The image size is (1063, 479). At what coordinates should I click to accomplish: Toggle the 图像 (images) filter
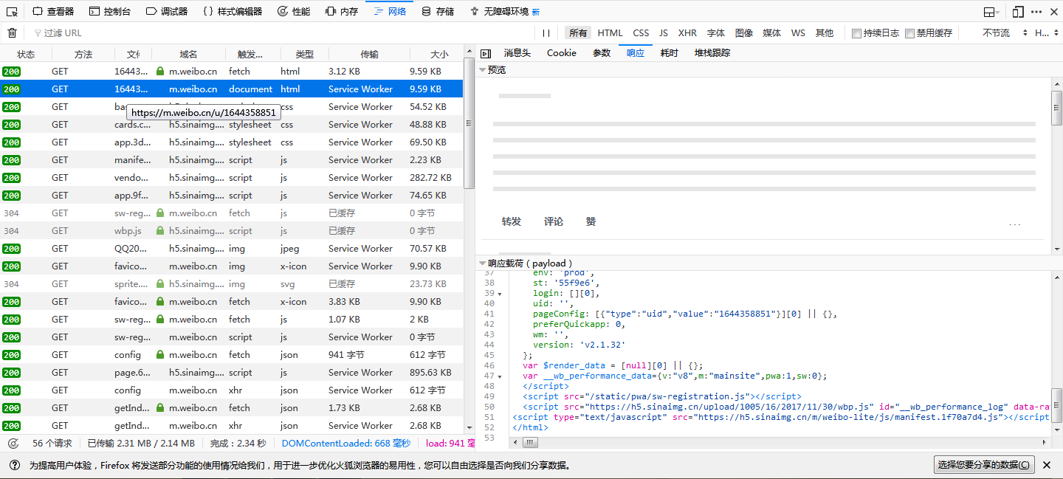744,32
